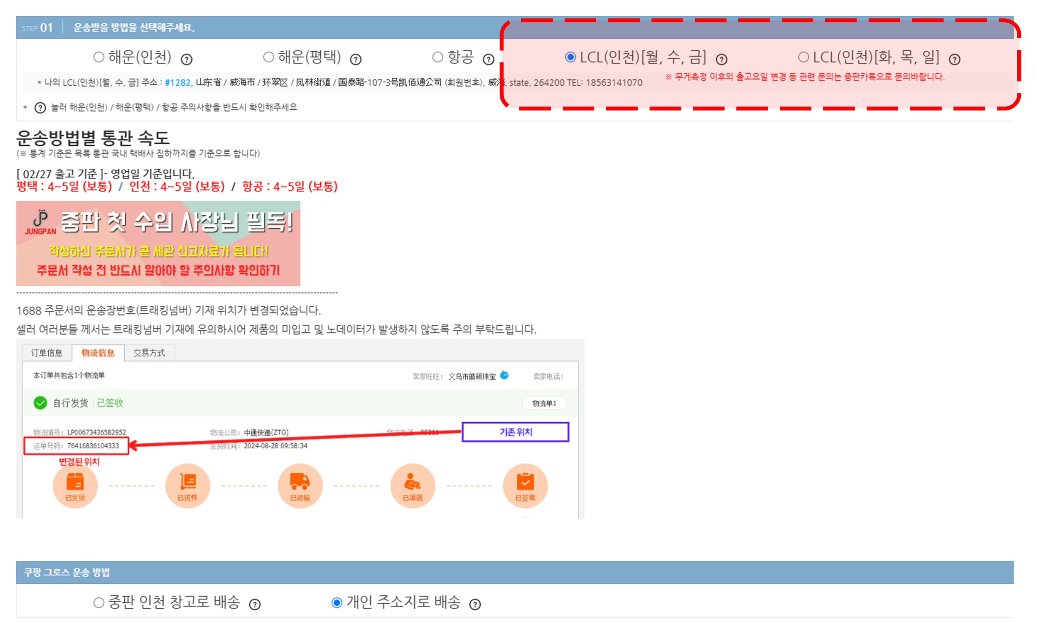This screenshot has height=634, width=1037.
Task: Click the 항공 : 4~5일 (보통) text
Action: pos(290,186)
